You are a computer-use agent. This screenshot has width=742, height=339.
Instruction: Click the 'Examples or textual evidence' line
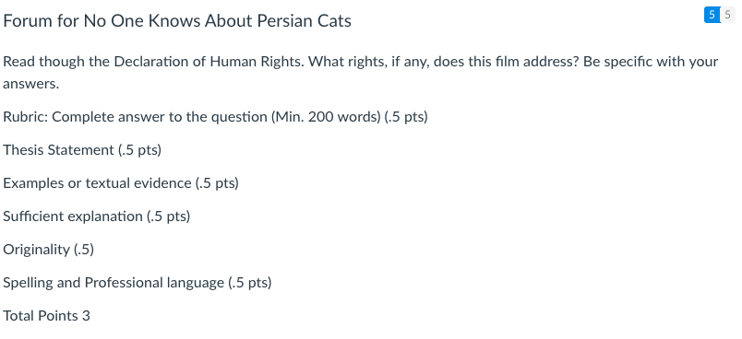click(121, 182)
